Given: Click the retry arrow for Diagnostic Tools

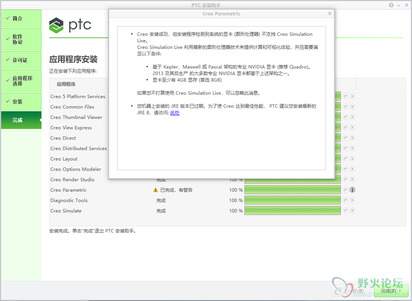Looking at the screenshot, I should (346, 200).
